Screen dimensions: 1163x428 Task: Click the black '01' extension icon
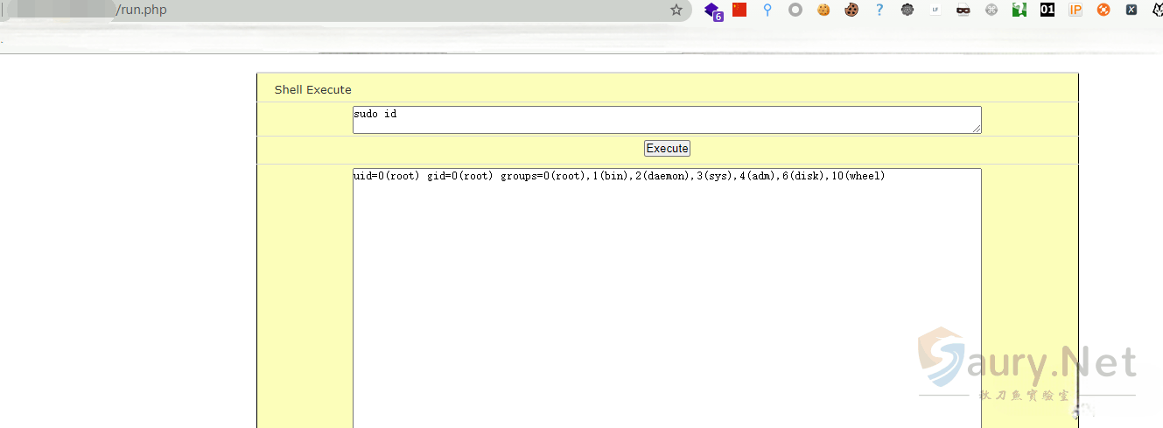(x=1047, y=11)
